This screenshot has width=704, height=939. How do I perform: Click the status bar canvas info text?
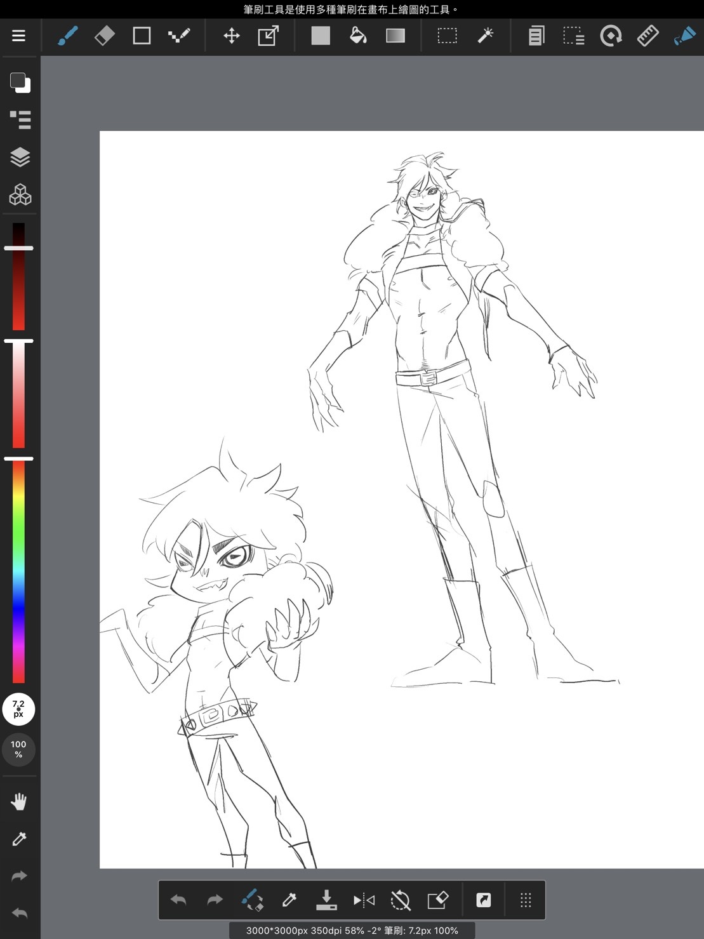pyautogui.click(x=352, y=931)
